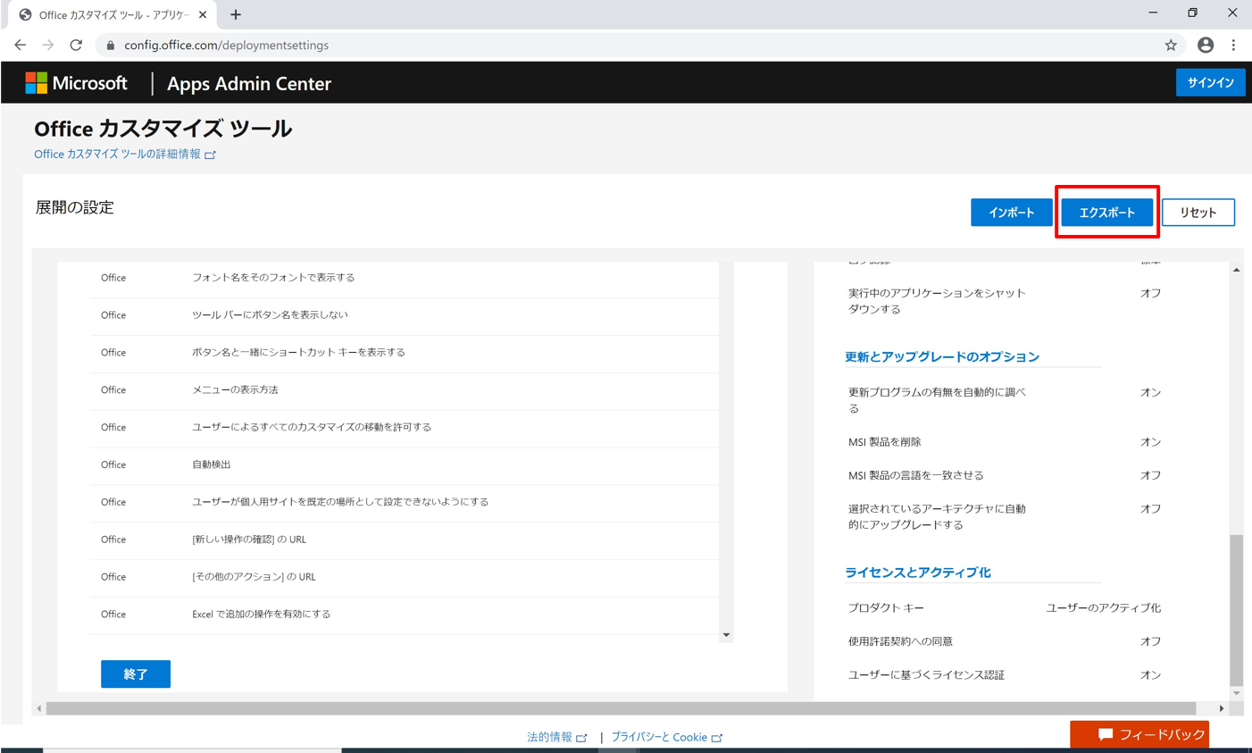The image size is (1252, 753).
Task: Open the Chrome three-dot menu
Action: pos(1233,45)
